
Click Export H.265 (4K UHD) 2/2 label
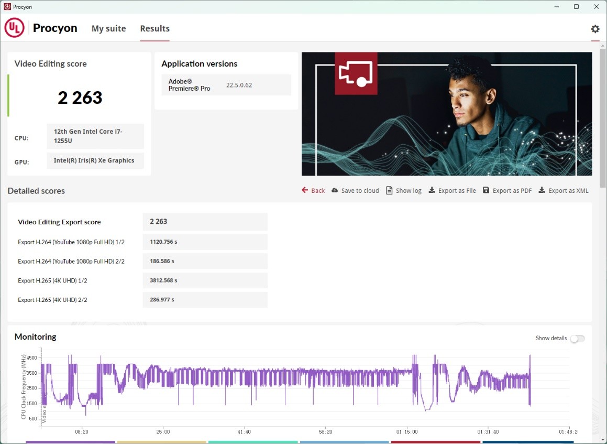coord(52,300)
